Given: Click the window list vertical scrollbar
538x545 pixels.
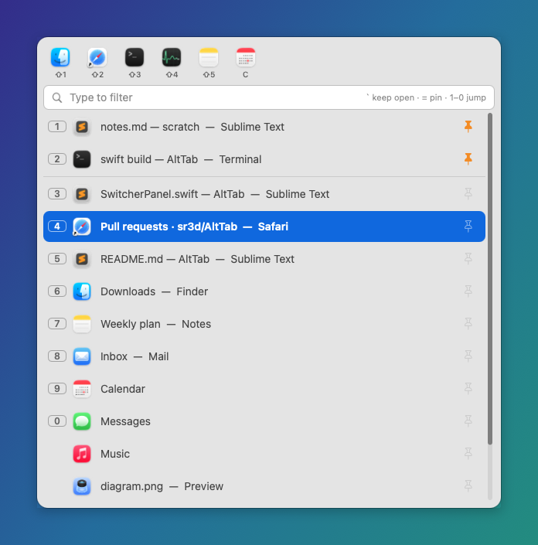Looking at the screenshot, I should pos(490,279).
